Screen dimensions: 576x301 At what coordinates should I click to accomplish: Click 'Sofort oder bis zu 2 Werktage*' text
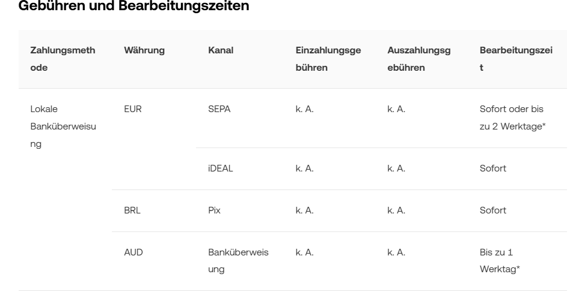[516, 118]
